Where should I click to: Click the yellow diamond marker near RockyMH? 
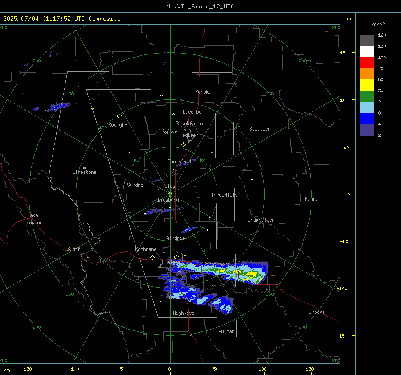pyautogui.click(x=119, y=116)
